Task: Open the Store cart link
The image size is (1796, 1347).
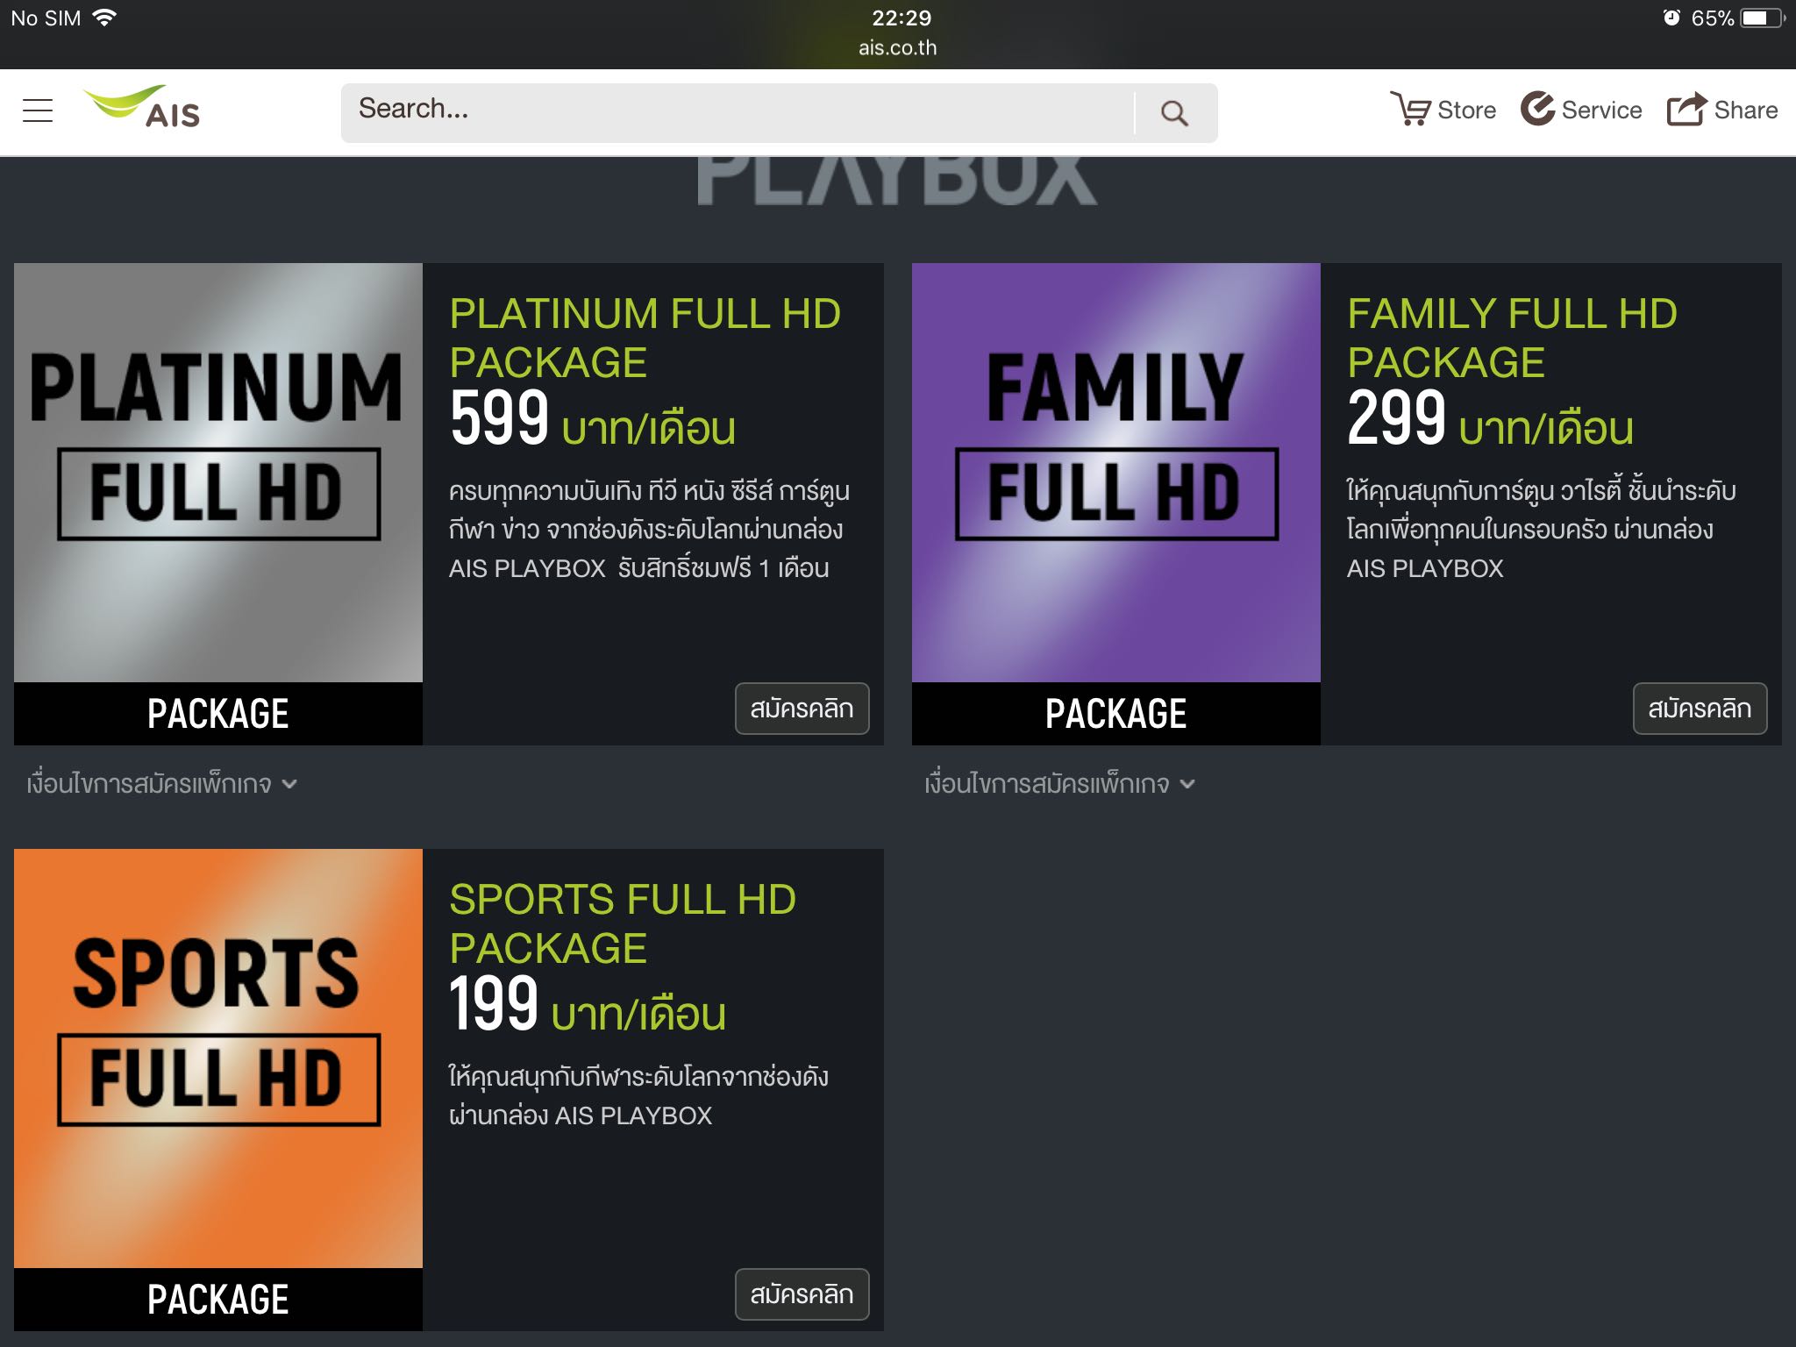Action: pos(1443,110)
